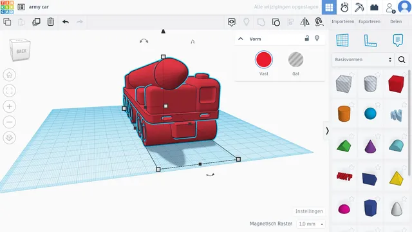Image resolution: width=412 pixels, height=232 pixels.
Task: Click the Zoom out minus button
Action: point(10,122)
